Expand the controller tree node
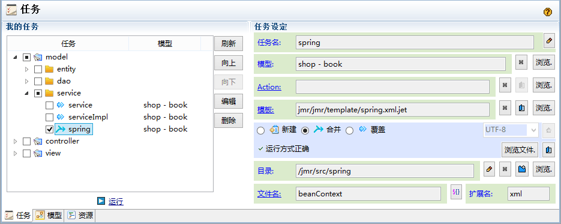The height and width of the screenshot is (224, 561). coord(15,141)
